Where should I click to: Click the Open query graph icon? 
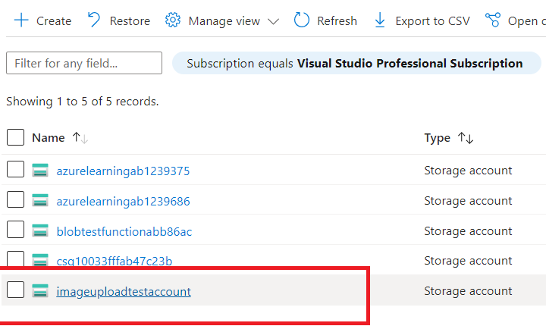[493, 20]
